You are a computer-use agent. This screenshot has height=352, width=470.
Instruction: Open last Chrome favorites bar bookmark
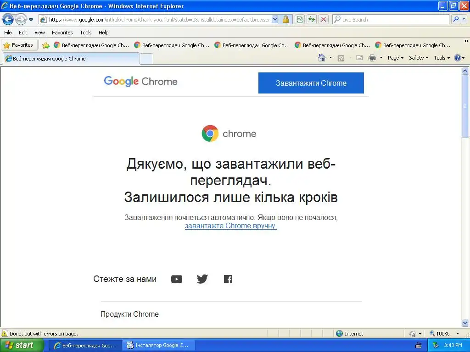coord(413,45)
